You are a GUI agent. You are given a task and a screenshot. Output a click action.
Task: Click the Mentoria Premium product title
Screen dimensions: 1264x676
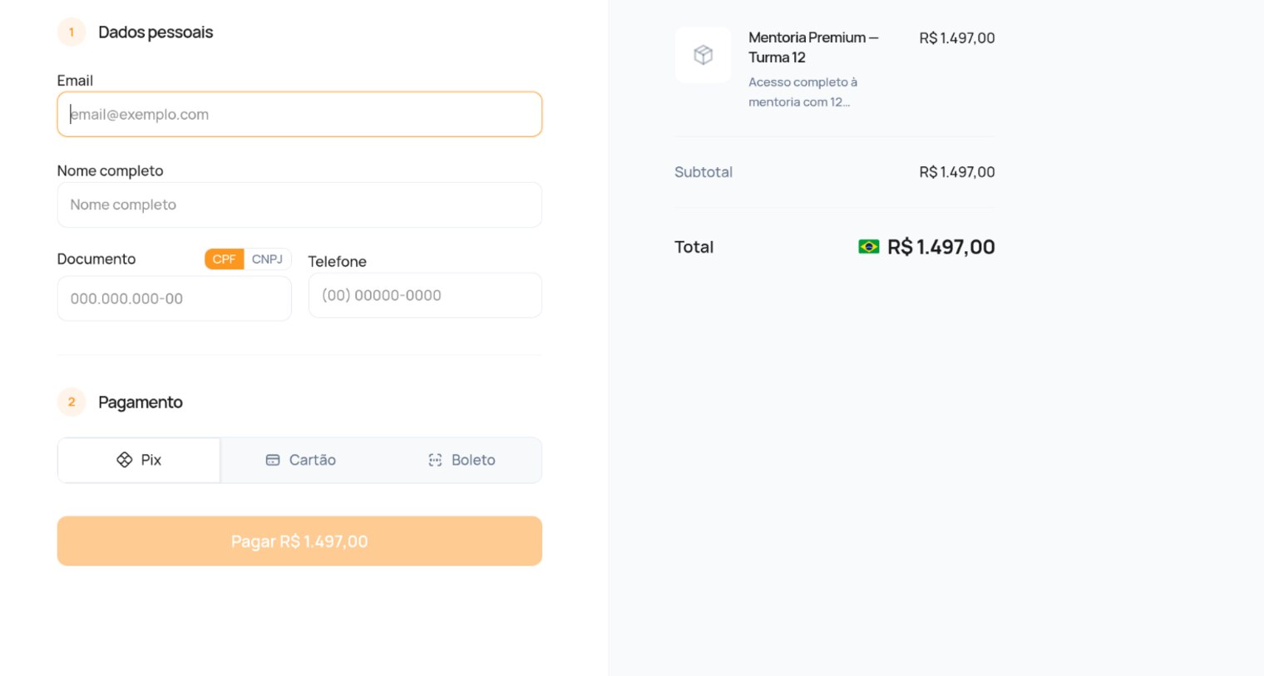coord(813,47)
